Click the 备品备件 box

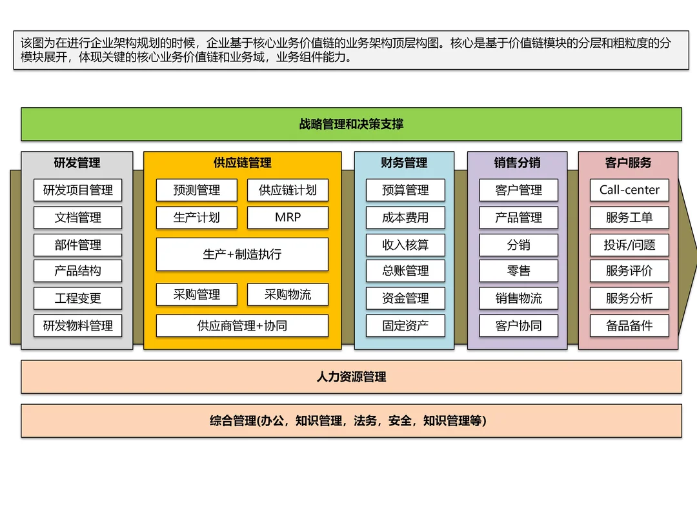tap(629, 326)
